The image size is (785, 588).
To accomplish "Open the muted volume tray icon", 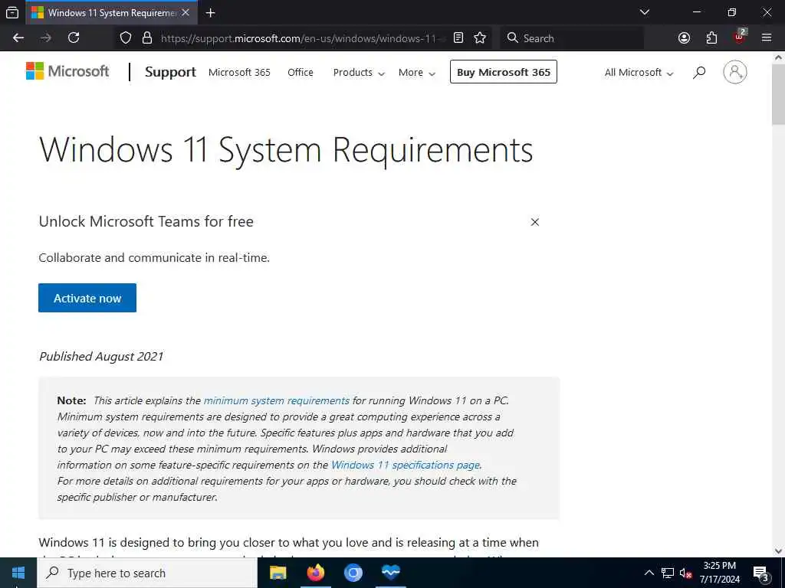I will pyautogui.click(x=685, y=573).
